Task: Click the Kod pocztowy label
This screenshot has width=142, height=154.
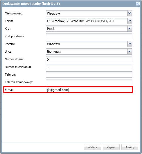Action: click(x=15, y=36)
